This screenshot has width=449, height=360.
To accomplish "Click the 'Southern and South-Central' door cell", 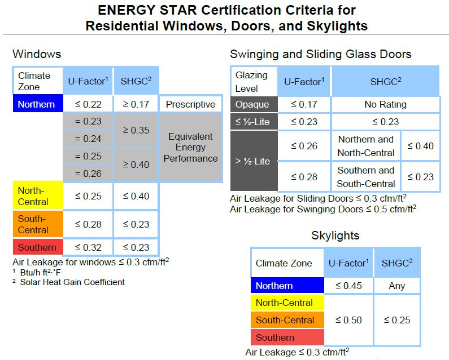I will pos(366,177).
